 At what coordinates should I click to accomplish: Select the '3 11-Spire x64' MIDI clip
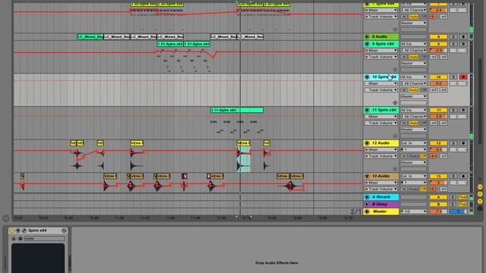(237, 110)
